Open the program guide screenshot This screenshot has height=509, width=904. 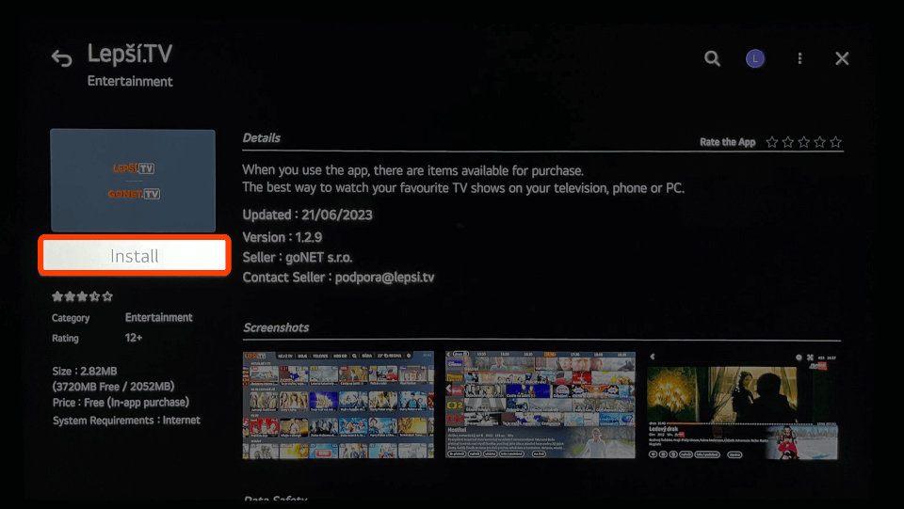click(541, 405)
